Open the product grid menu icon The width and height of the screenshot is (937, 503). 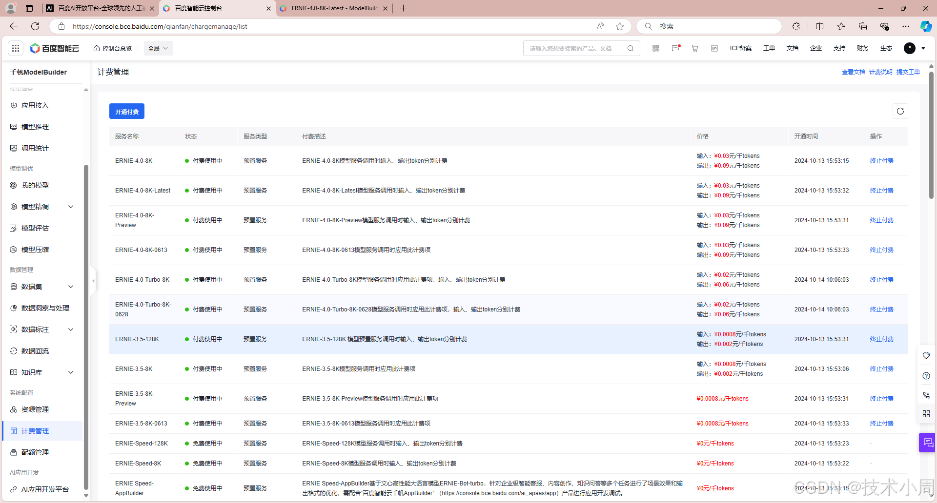(x=16, y=48)
